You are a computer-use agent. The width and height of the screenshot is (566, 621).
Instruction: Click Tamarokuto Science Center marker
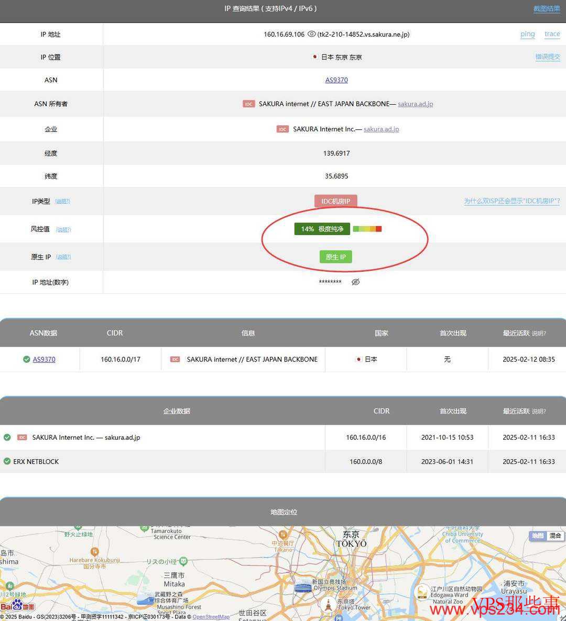click(x=144, y=528)
